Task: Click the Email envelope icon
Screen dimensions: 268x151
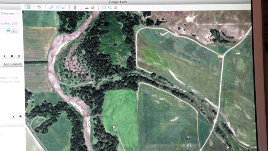Action: (104, 7)
